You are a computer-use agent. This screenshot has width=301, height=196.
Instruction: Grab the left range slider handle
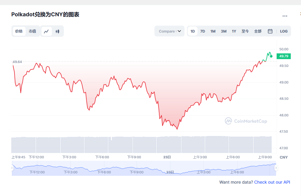pyautogui.click(x=12, y=168)
